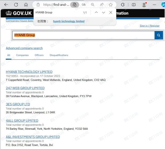This screenshot has height=149, width=165.
Task: Click the 74 Barley Rise address
Action: (47, 129)
